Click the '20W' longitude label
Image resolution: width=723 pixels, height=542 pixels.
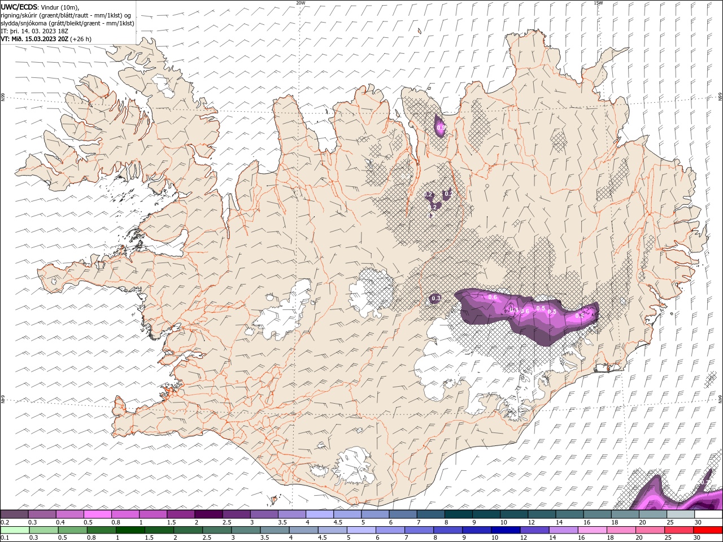pos(300,3)
